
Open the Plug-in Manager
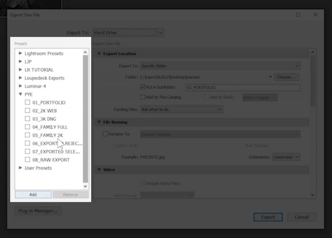[x=38, y=211]
